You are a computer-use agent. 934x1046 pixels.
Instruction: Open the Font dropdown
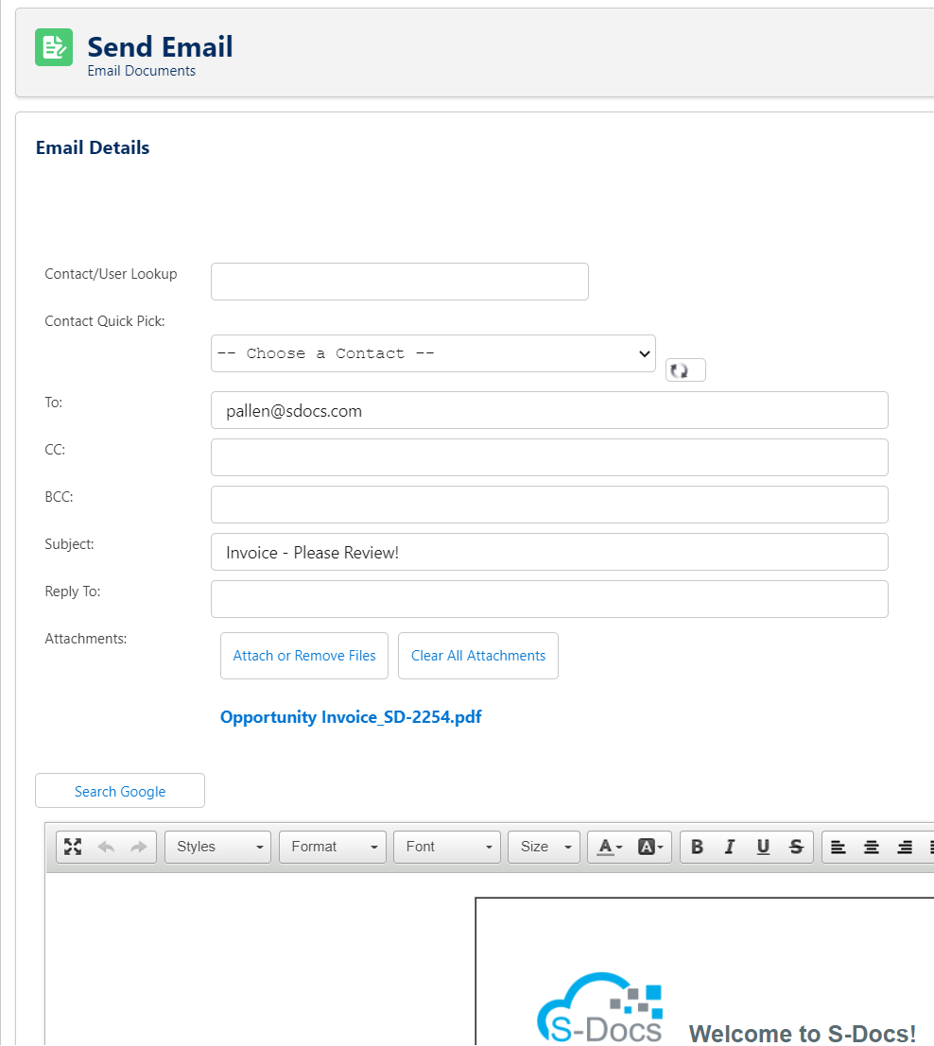coord(446,847)
